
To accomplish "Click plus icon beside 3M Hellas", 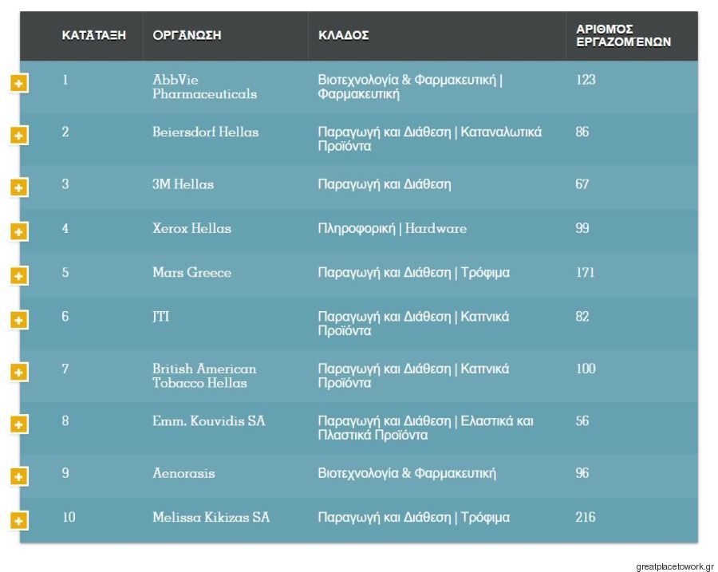I will pyautogui.click(x=19, y=187).
